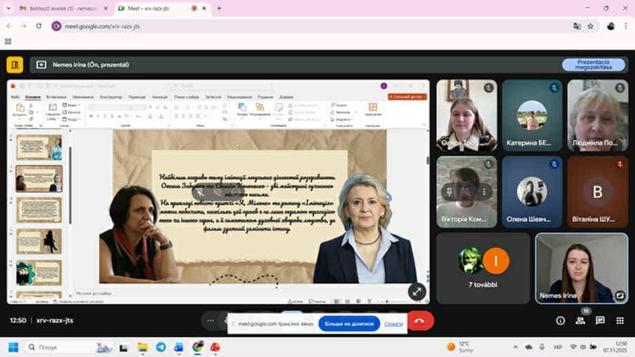Viewport: 635px width, 357px height.
Task: Open the meeting details info icon
Action: 560,321
